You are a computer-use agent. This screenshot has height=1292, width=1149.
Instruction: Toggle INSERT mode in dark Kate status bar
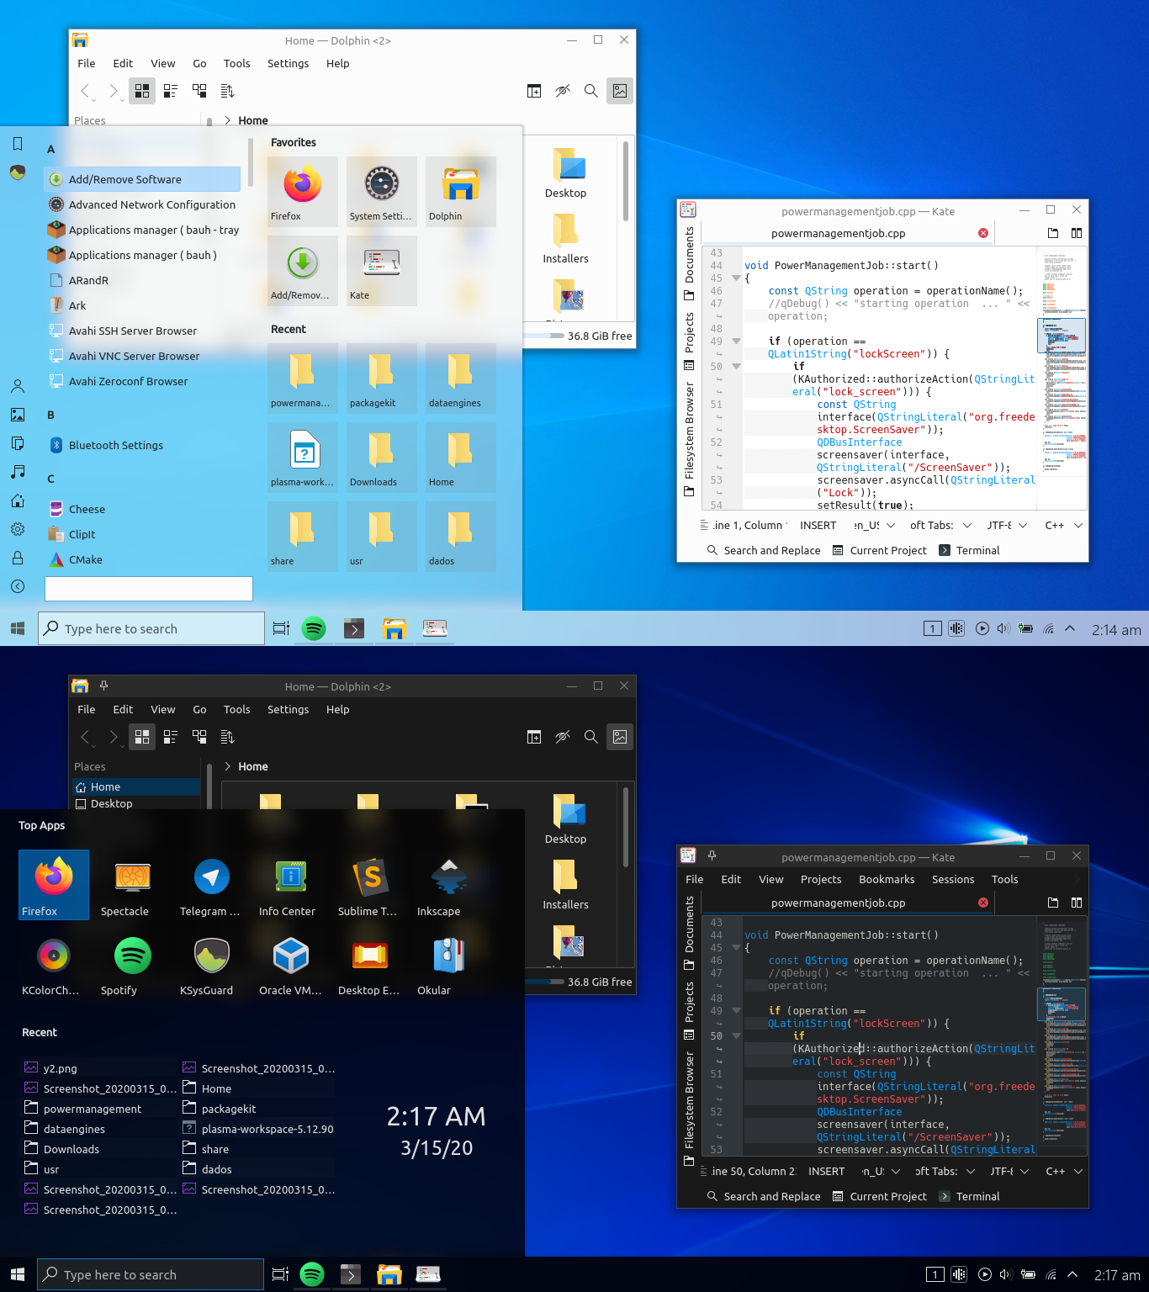tap(826, 1171)
